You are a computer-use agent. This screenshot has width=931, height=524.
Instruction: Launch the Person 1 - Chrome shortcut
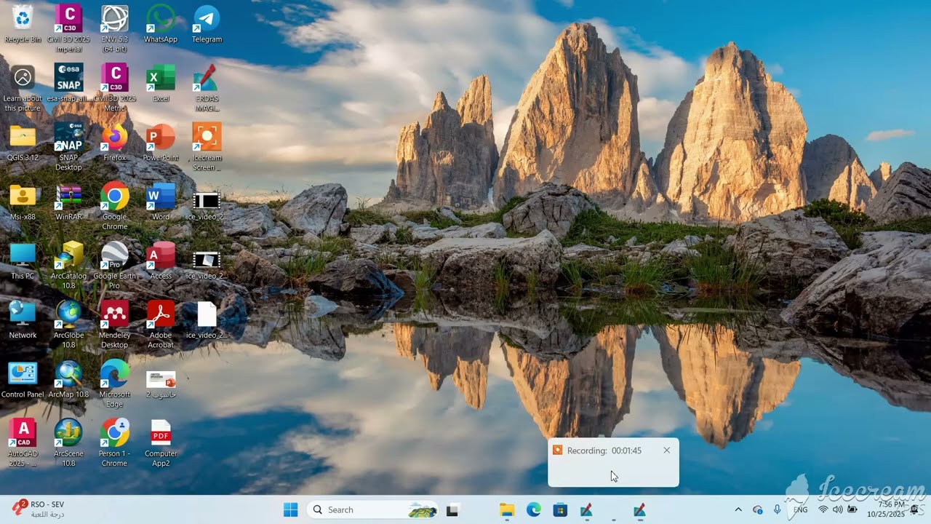pyautogui.click(x=114, y=443)
